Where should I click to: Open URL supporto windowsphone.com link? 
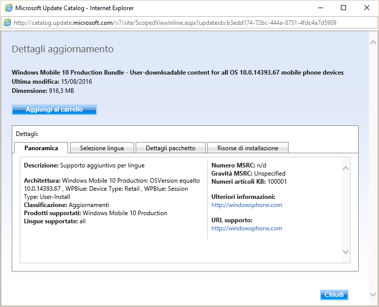coord(246,228)
